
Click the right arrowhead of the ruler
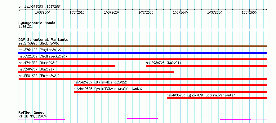[x=266, y=10]
